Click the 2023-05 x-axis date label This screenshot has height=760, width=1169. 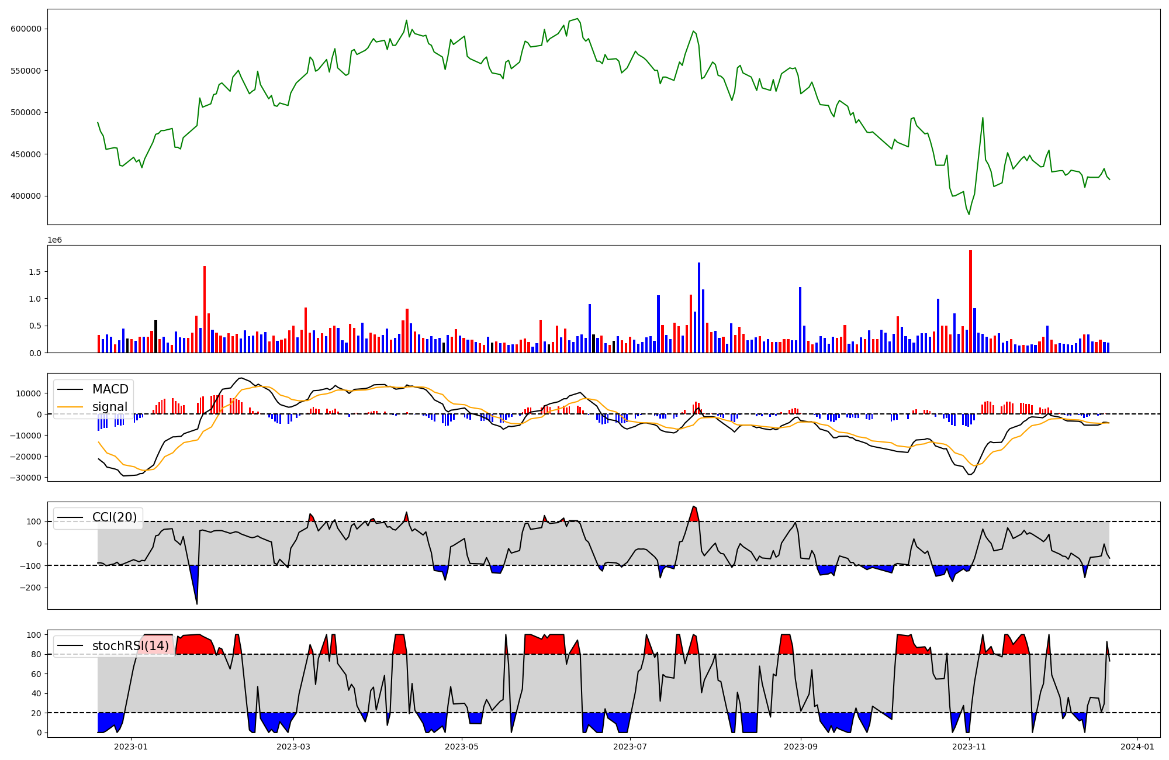462,747
